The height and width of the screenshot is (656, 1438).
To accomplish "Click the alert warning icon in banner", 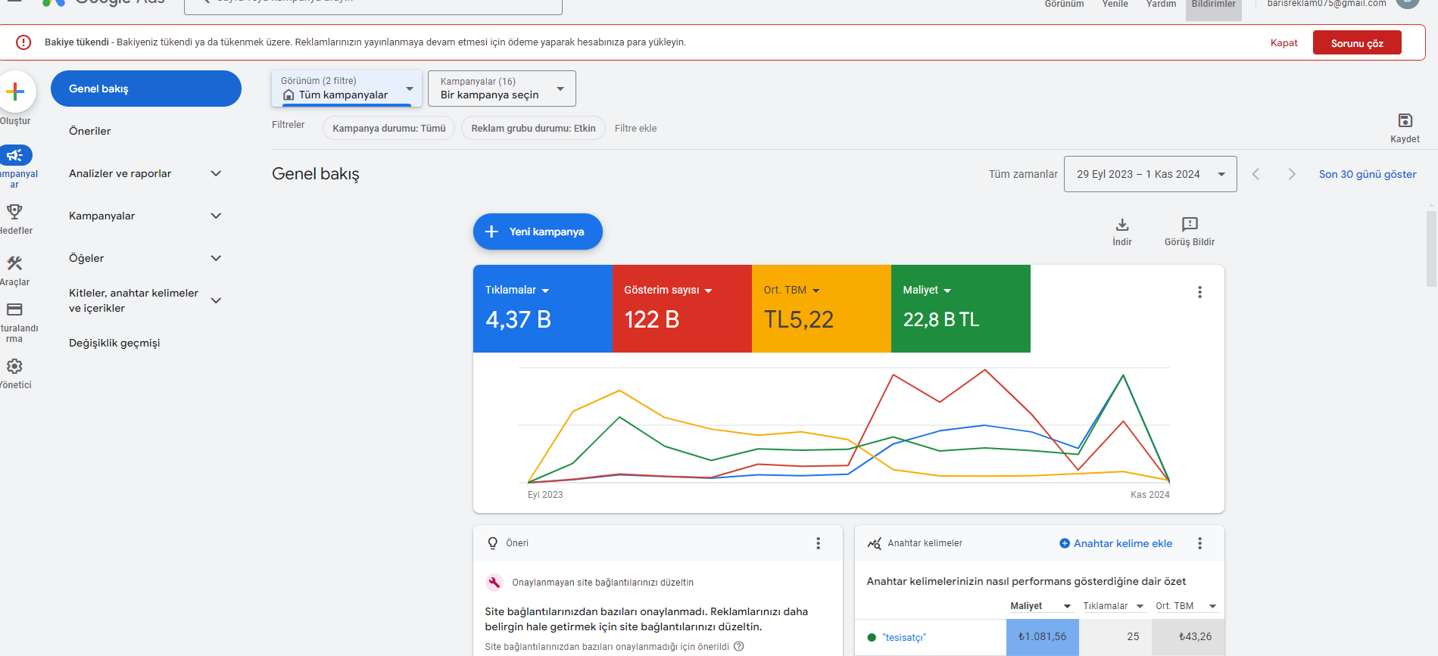I will (23, 42).
